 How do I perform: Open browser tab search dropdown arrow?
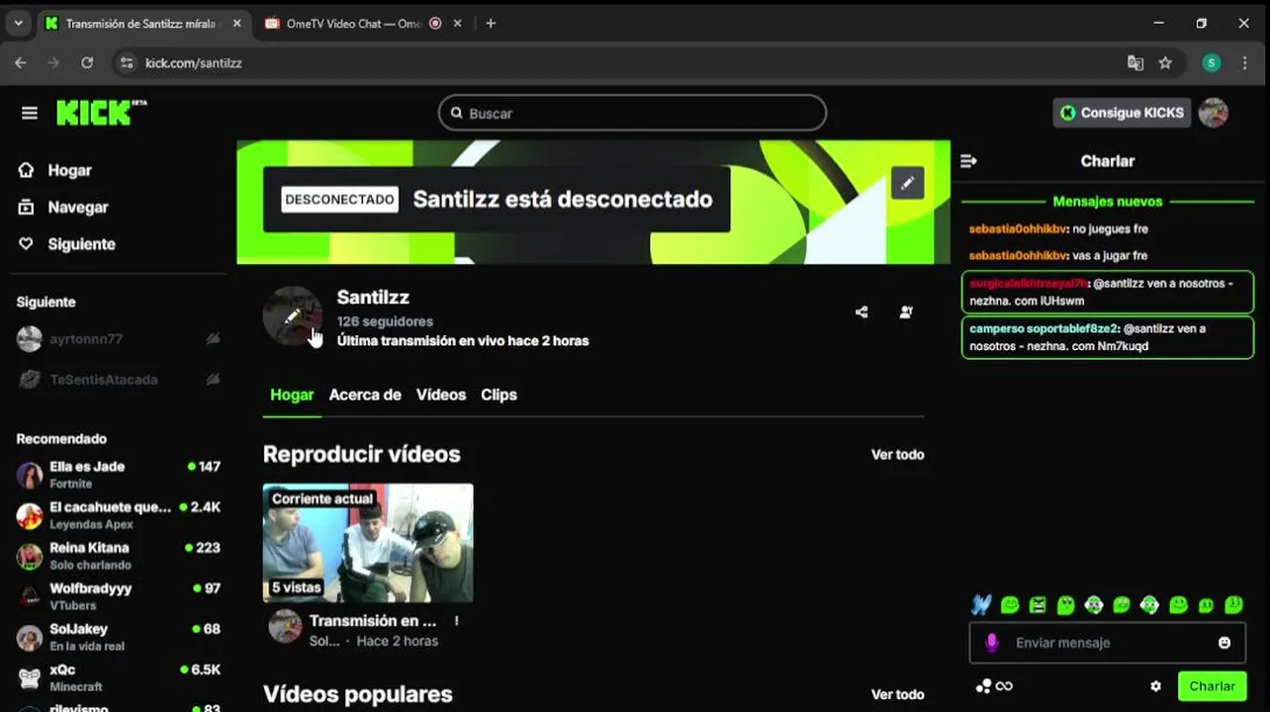(x=18, y=23)
